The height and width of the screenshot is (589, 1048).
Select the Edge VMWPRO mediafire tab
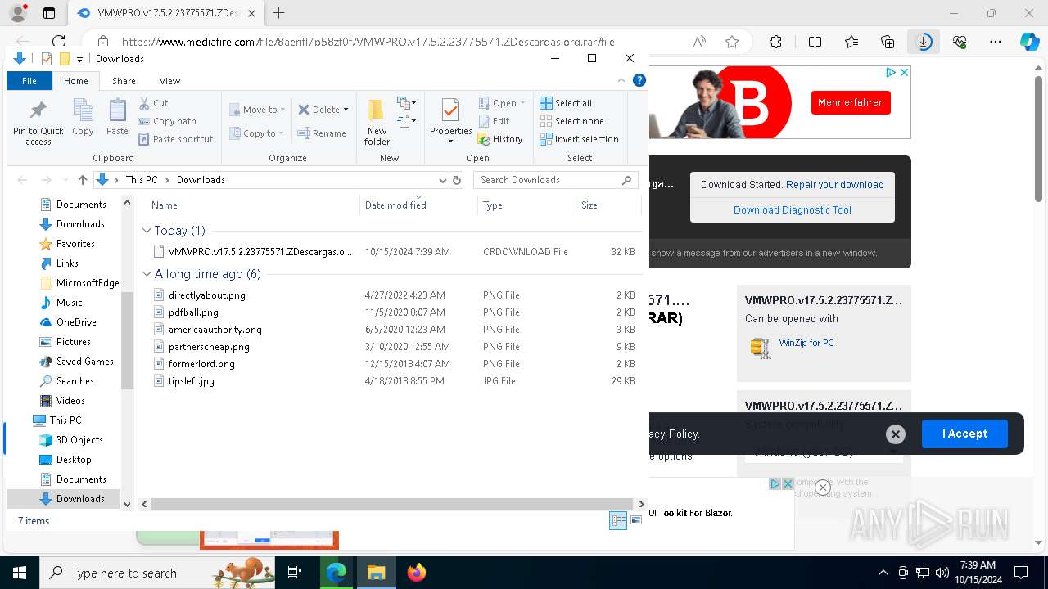click(x=166, y=13)
